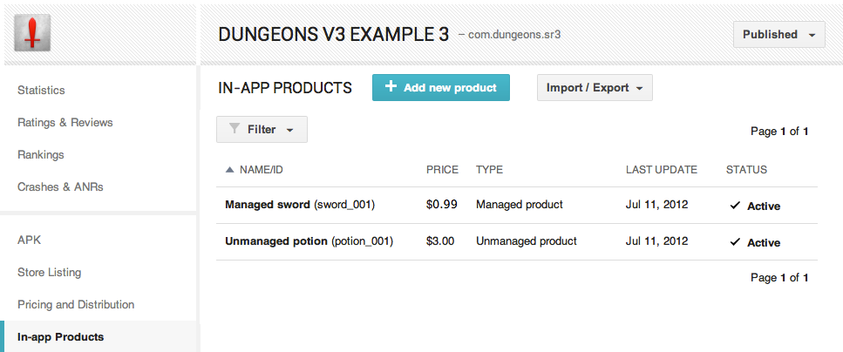Viewport: 843px width, 352px height.
Task: Navigate to the APK section
Action: point(29,240)
